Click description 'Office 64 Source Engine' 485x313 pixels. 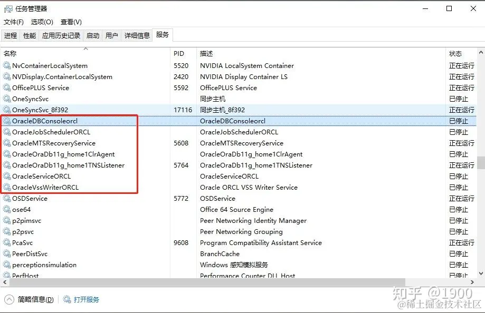(236, 210)
